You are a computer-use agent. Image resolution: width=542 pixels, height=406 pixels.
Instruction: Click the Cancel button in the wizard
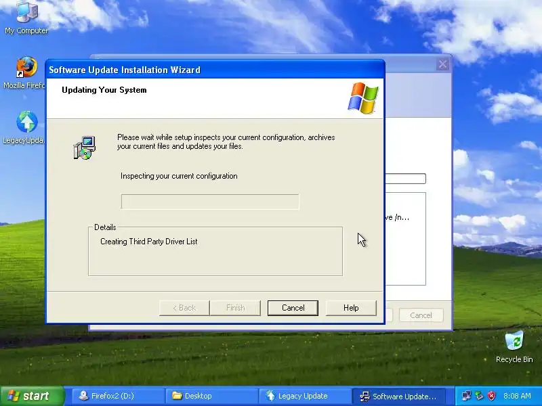click(293, 308)
